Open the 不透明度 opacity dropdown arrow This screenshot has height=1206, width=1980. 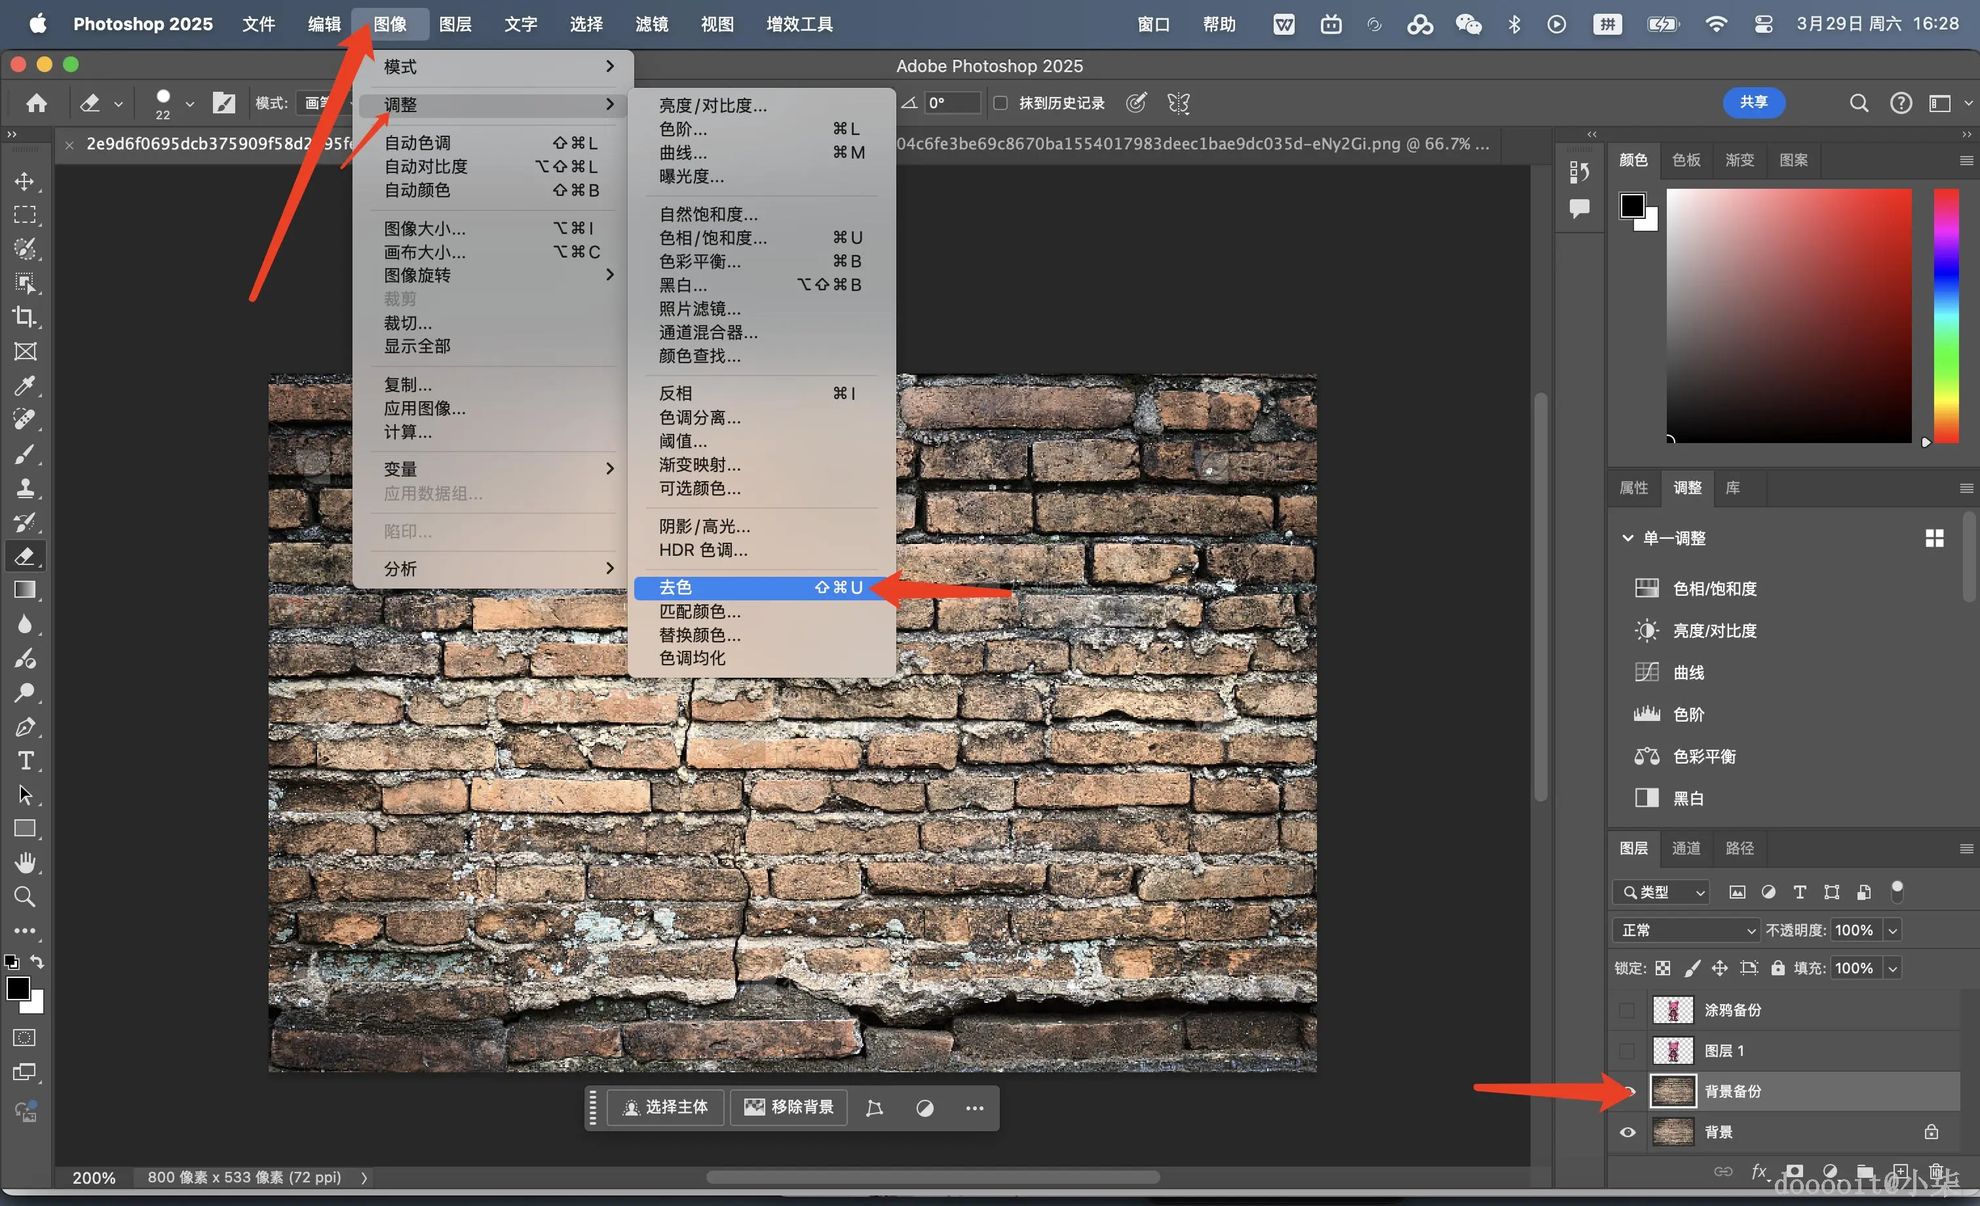point(1892,930)
